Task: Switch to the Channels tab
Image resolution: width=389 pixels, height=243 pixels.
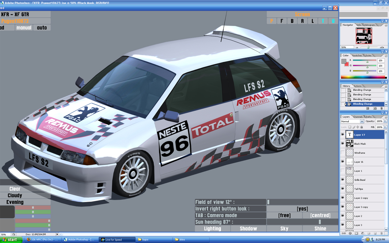Action: [358, 117]
